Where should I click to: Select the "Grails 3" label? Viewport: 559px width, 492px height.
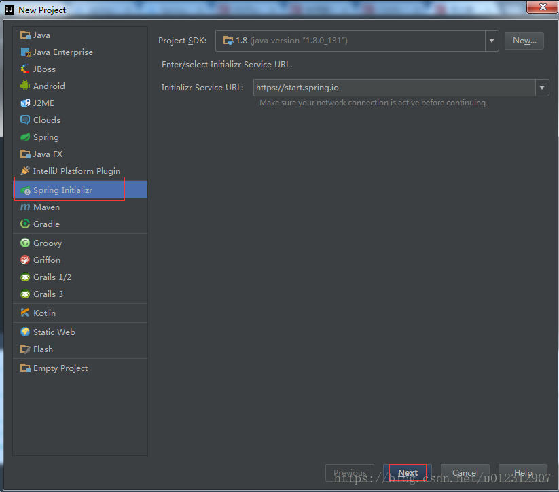pyautogui.click(x=48, y=294)
